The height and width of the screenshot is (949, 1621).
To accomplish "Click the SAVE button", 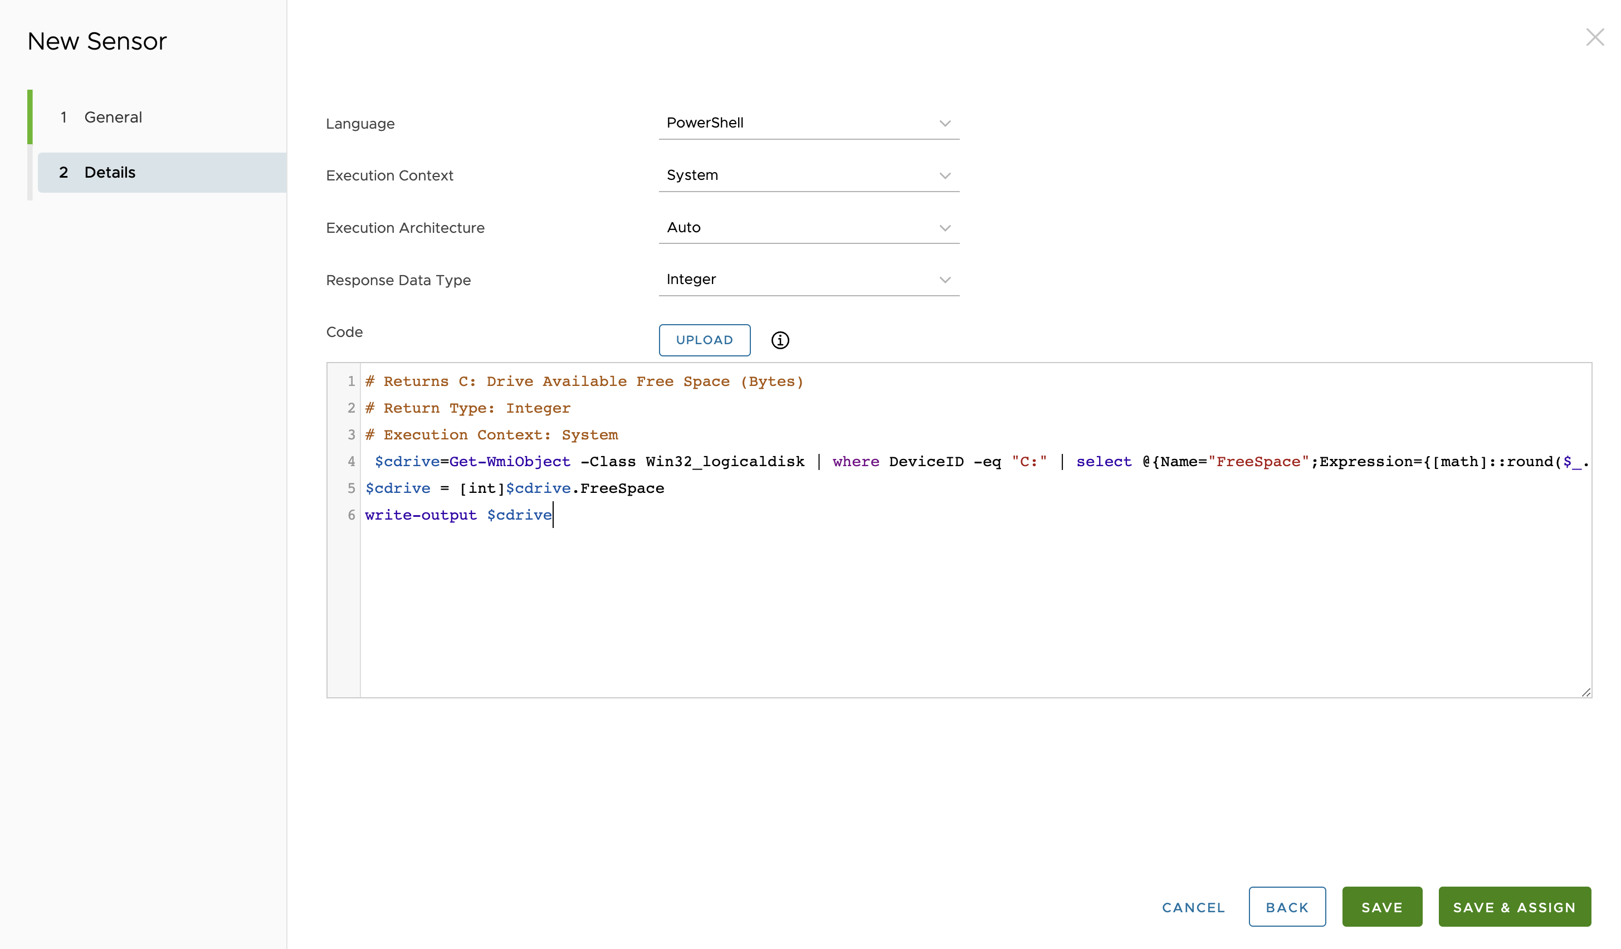I will pyautogui.click(x=1383, y=907).
